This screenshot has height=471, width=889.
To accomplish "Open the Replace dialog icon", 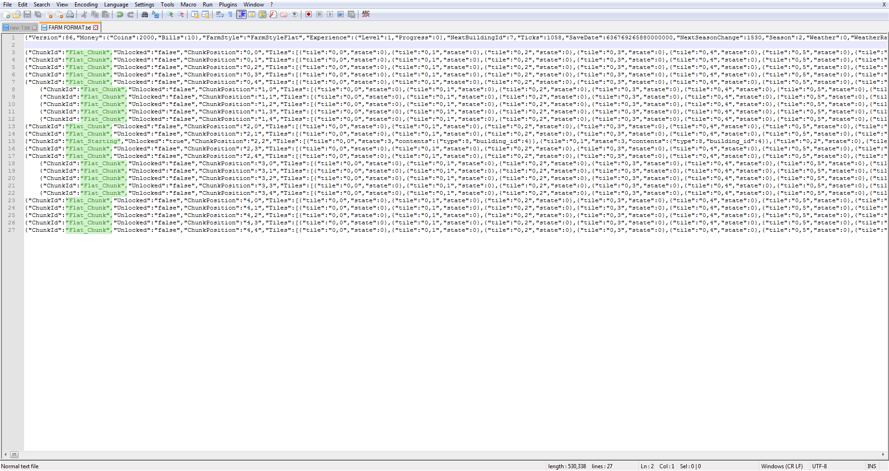I will pyautogui.click(x=156, y=14).
